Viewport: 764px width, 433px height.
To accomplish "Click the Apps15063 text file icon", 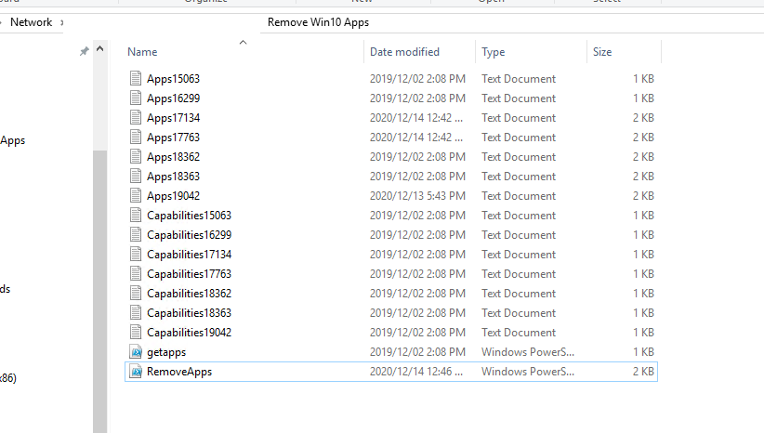I will pos(136,79).
